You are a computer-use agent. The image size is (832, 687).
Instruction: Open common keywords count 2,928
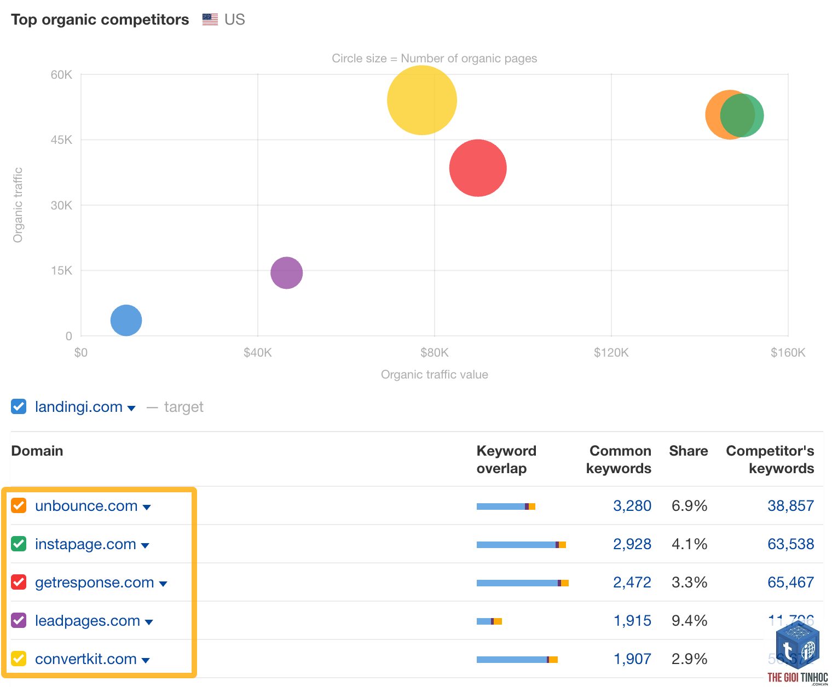point(632,544)
